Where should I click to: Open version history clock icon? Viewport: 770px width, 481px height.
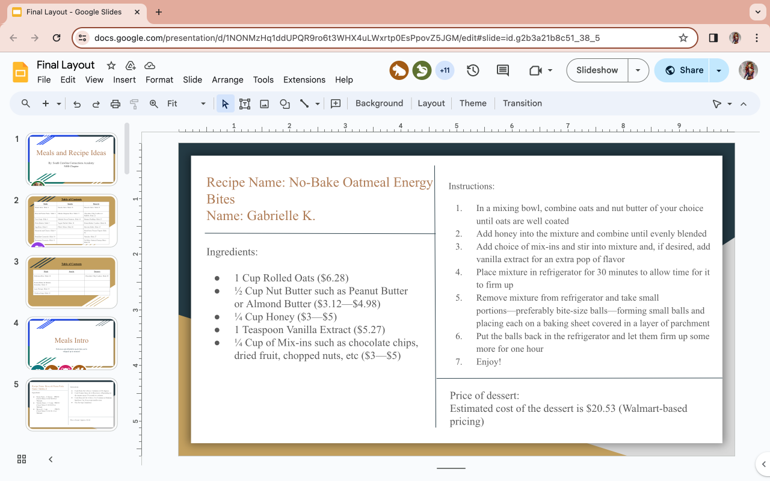pyautogui.click(x=473, y=70)
